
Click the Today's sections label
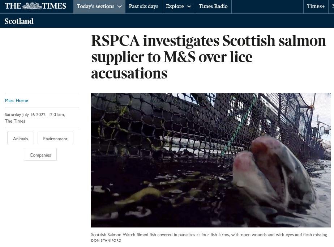tap(96, 7)
